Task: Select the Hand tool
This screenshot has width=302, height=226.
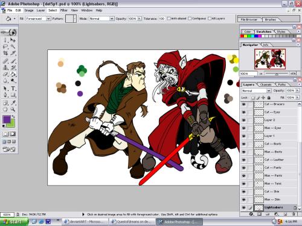Action: 5,110
